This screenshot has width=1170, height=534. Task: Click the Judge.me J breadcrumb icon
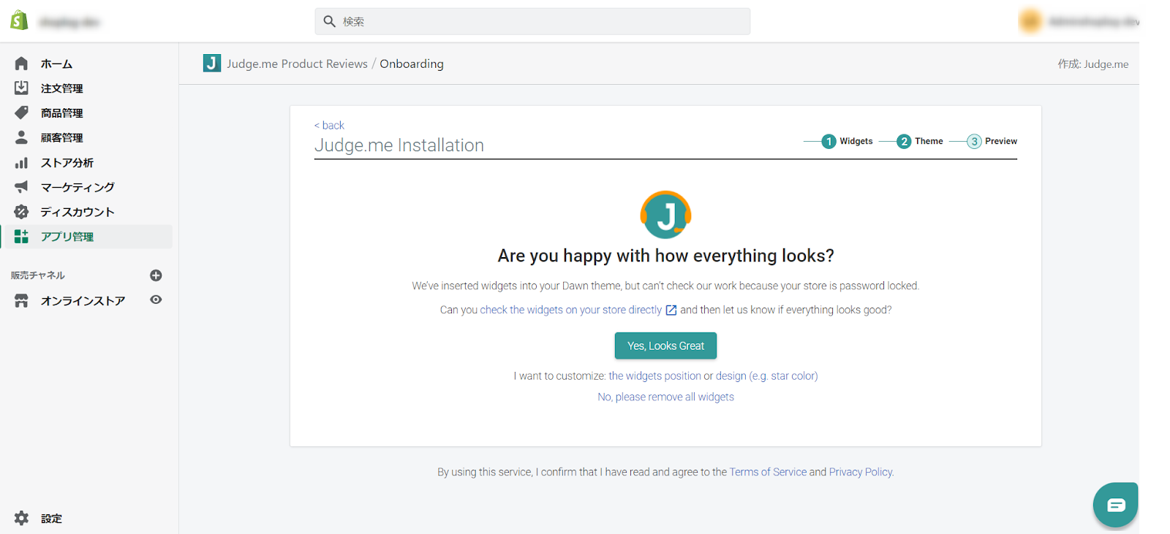pos(212,64)
